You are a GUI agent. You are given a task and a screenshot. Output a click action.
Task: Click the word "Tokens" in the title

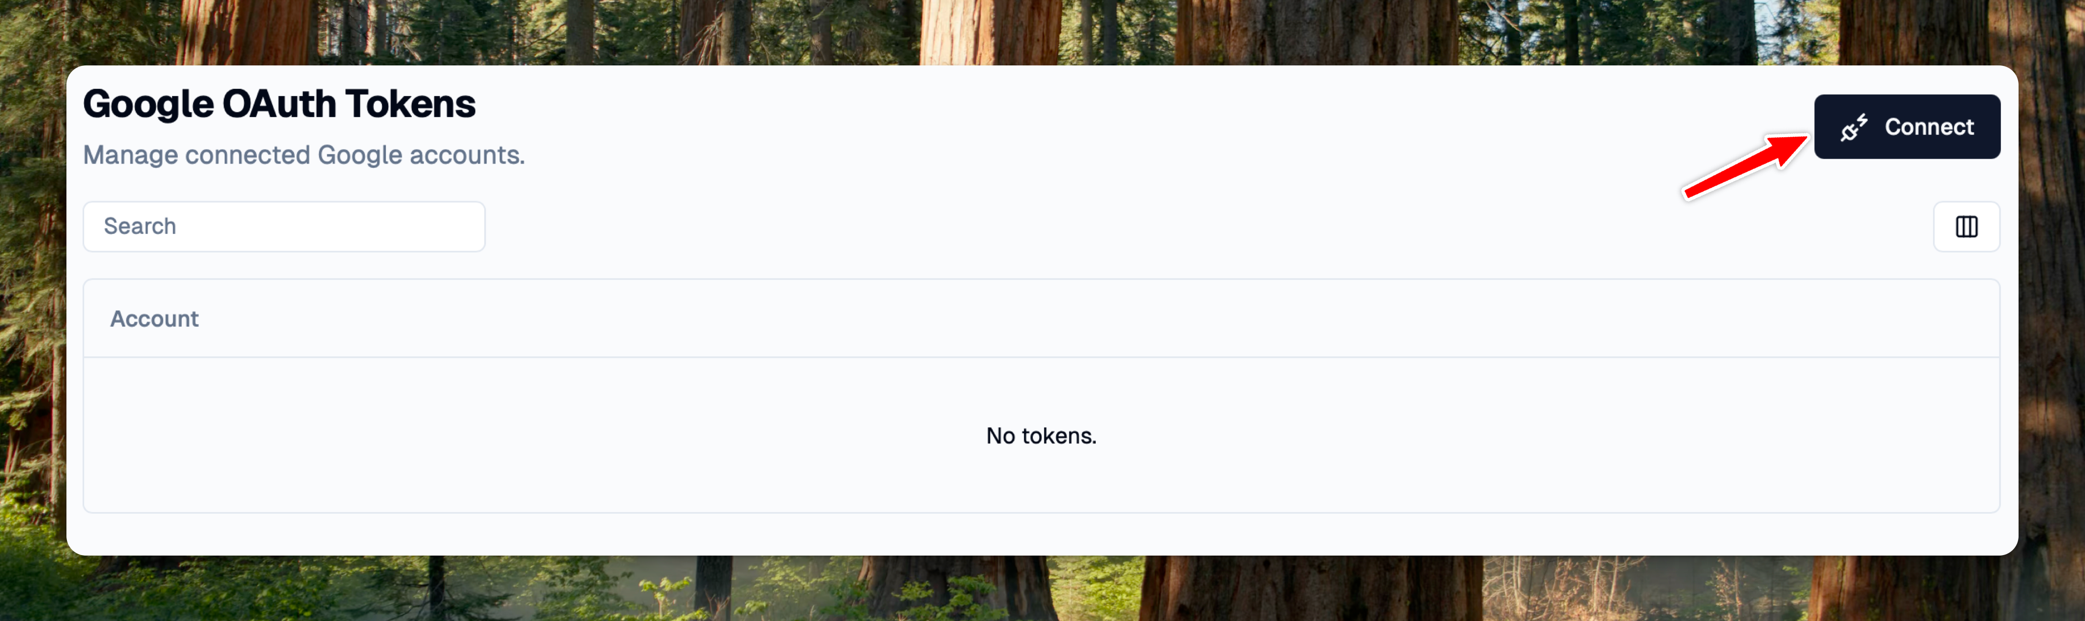pos(410,103)
